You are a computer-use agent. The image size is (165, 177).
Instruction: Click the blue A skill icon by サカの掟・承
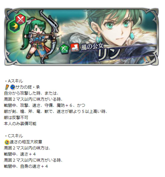tap(13, 87)
